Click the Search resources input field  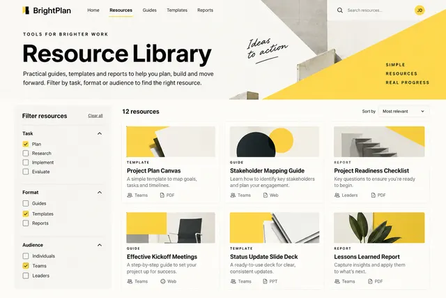(376, 10)
